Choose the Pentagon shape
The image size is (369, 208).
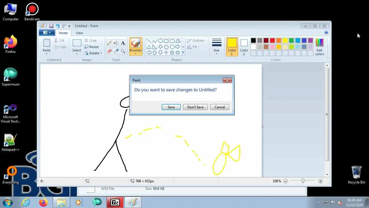pyautogui.click(x=166, y=47)
